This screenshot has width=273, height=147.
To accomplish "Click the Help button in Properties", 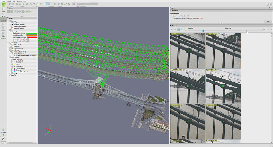I will [x=268, y=21].
